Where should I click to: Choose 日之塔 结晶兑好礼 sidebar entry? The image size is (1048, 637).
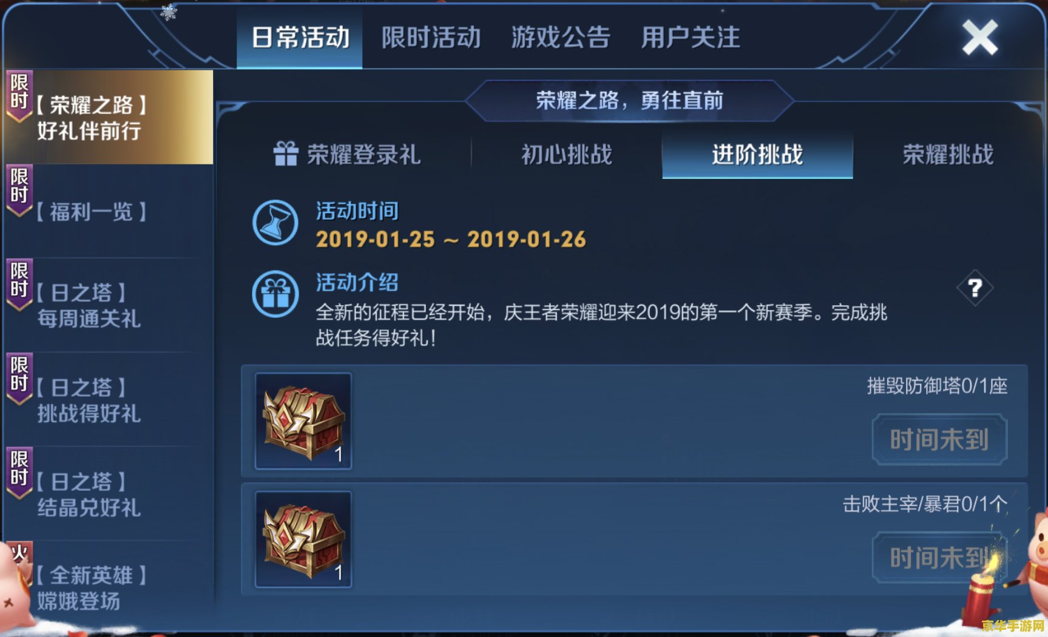pyautogui.click(x=109, y=494)
